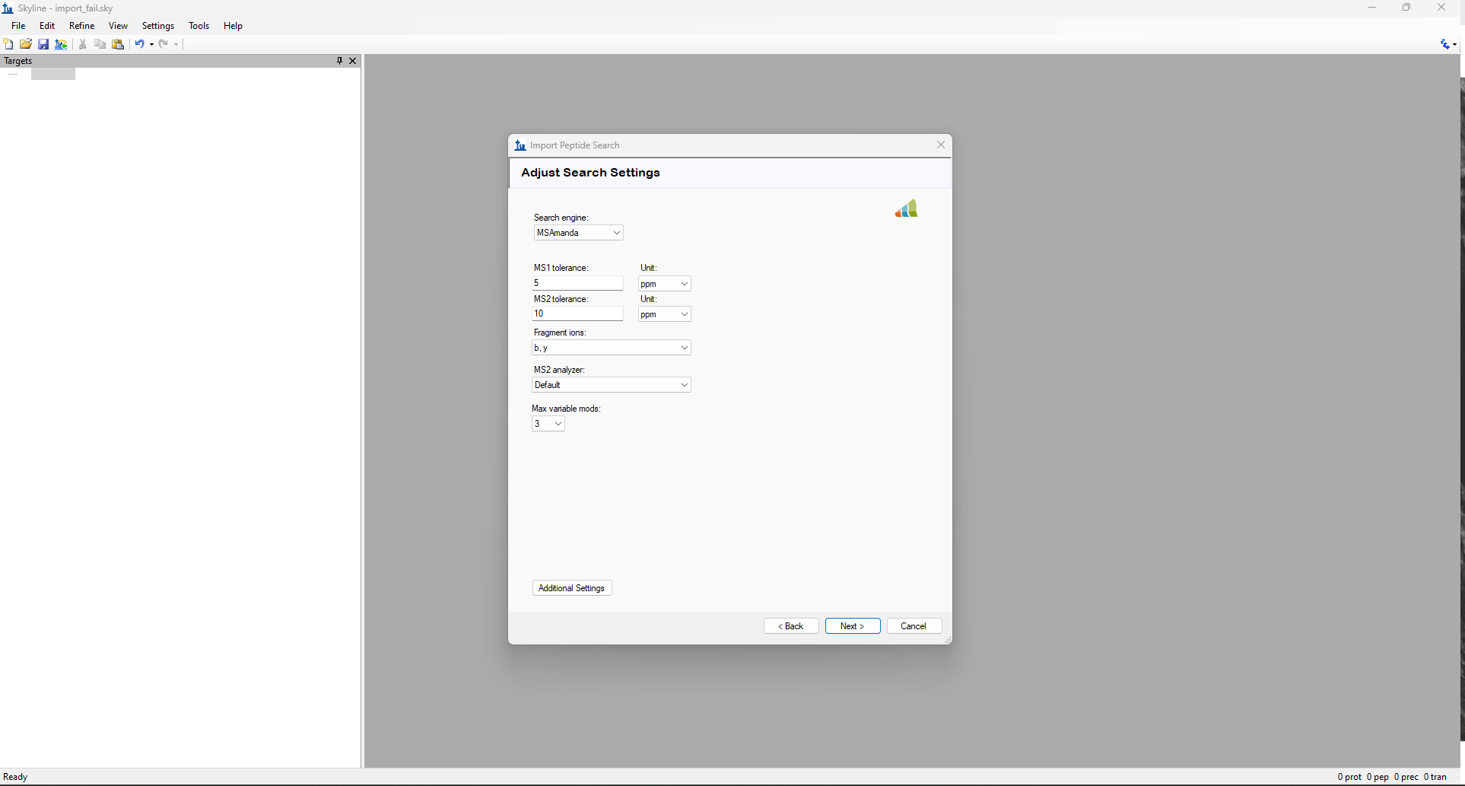1465x786 pixels.
Task: Click the Additional Settings button
Action: click(571, 588)
